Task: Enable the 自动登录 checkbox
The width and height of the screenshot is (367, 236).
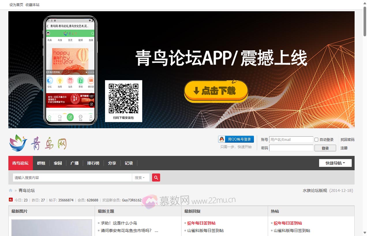Action: coord(316,140)
